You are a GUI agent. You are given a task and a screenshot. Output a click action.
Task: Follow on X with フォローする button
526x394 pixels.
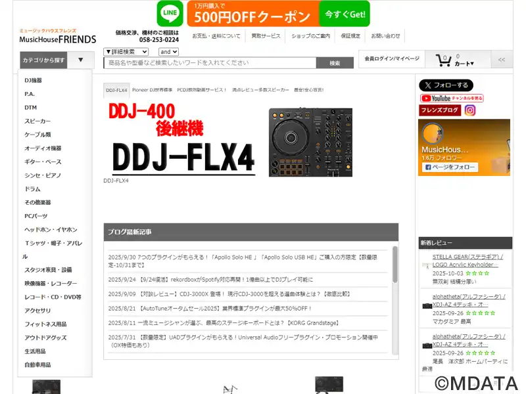click(446, 85)
